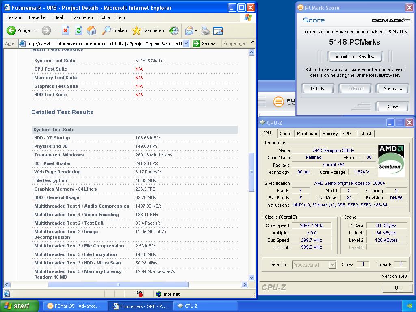The height and width of the screenshot is (312, 416).
Task: Open the Favorieten star panel
Action: tap(148, 30)
